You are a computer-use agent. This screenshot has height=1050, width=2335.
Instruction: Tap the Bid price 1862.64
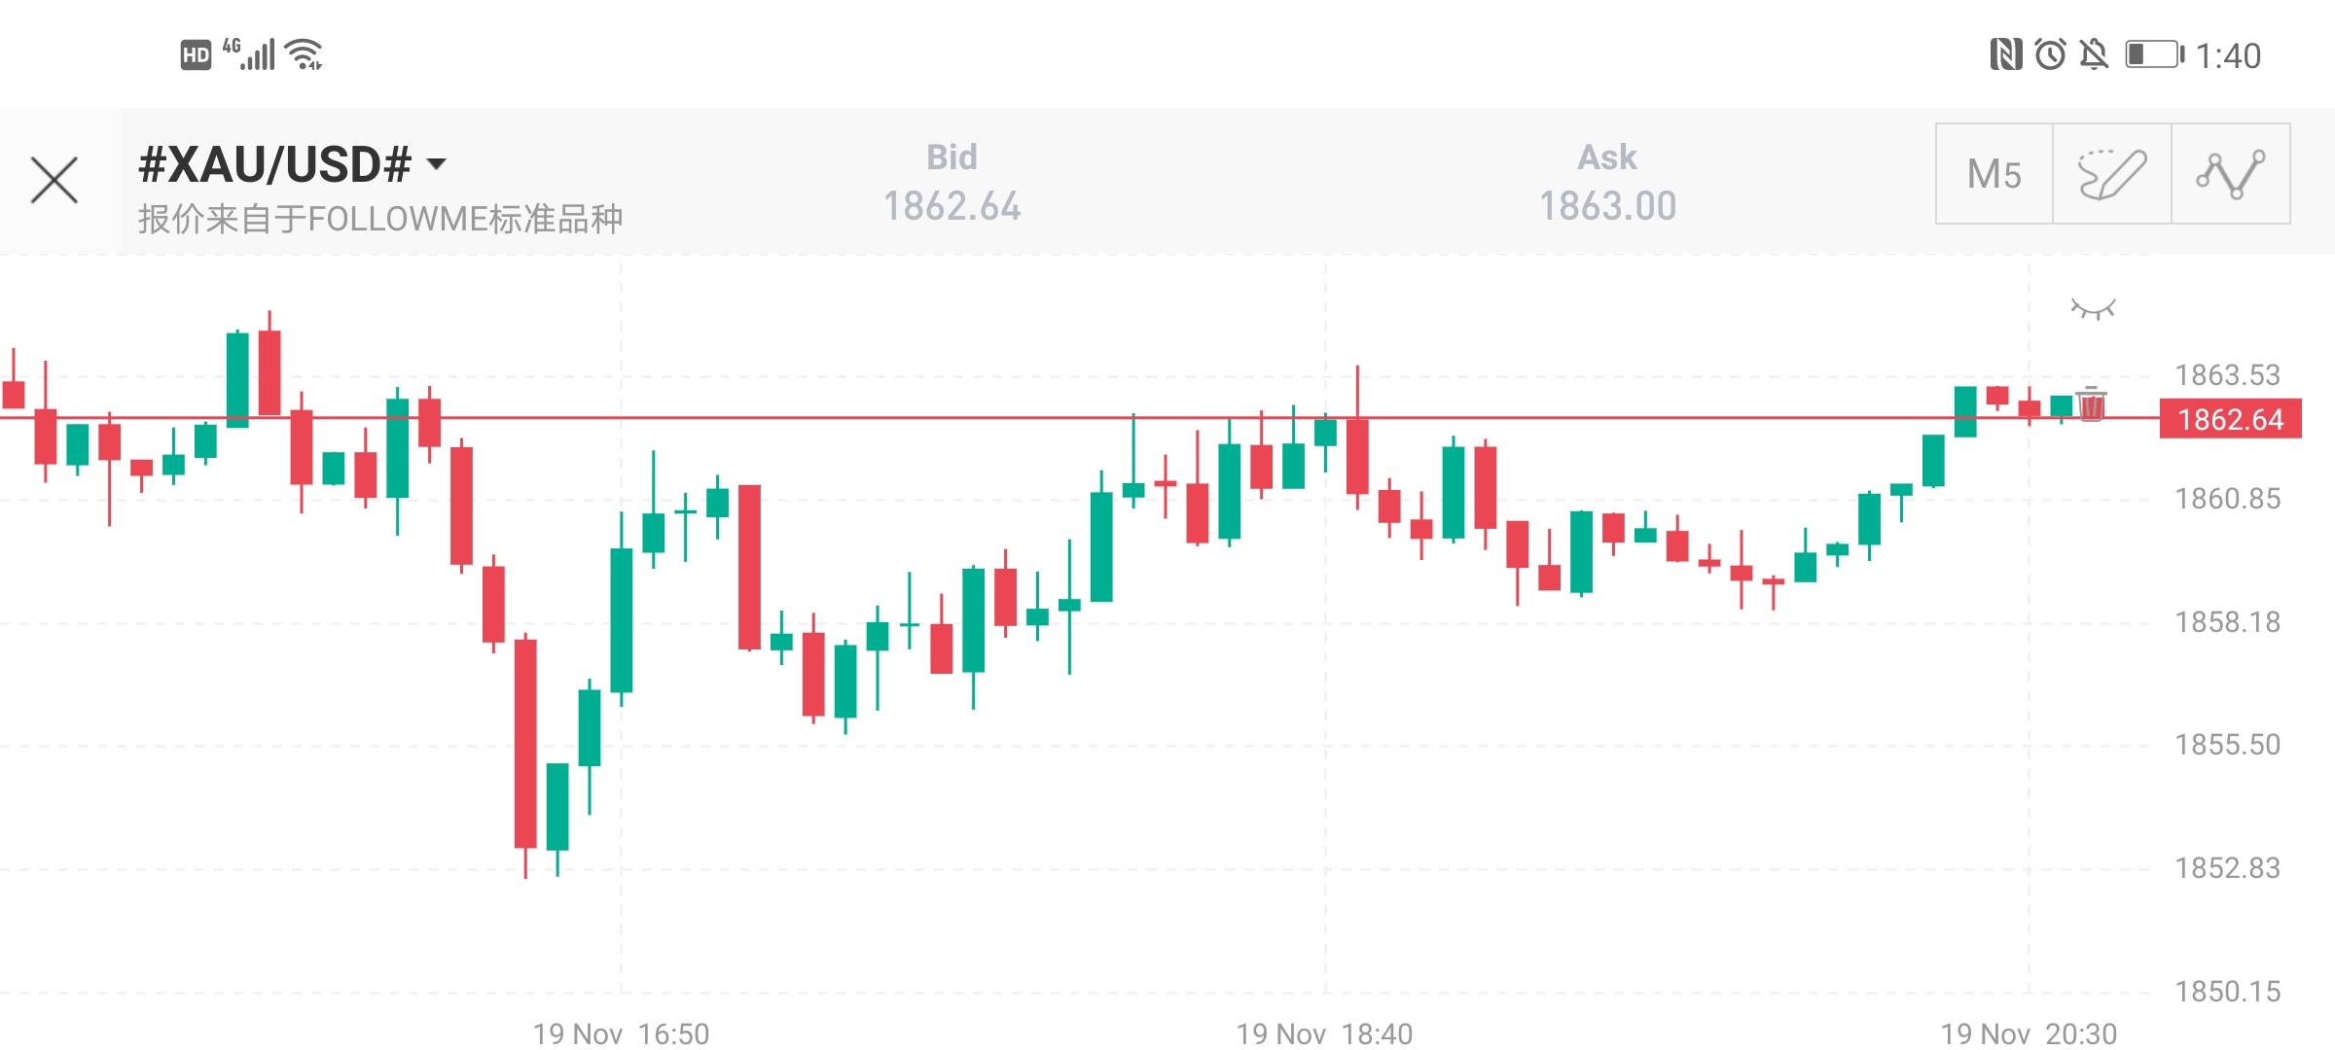click(952, 205)
